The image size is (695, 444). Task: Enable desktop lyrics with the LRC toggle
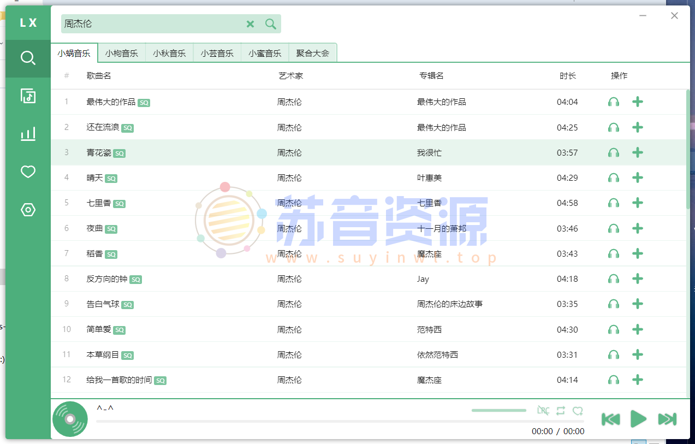click(543, 410)
